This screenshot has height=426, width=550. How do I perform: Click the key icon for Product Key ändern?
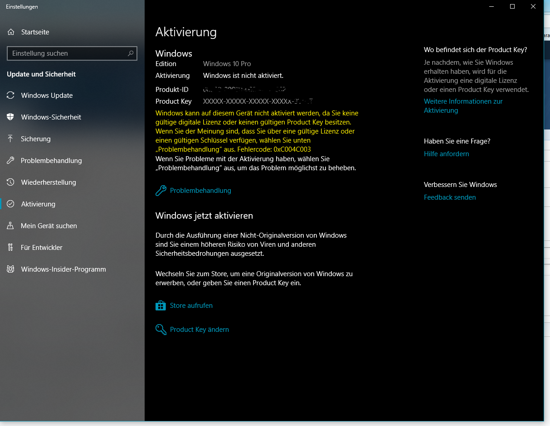point(161,330)
